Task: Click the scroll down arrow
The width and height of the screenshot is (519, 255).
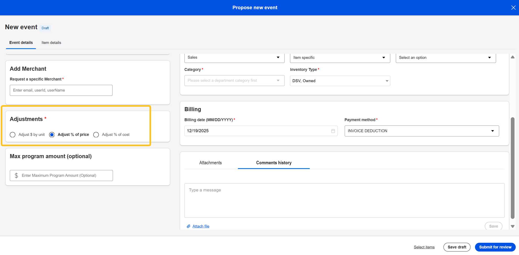Action: (x=512, y=226)
